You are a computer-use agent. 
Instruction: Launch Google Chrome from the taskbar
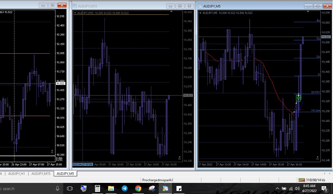(x=138, y=189)
